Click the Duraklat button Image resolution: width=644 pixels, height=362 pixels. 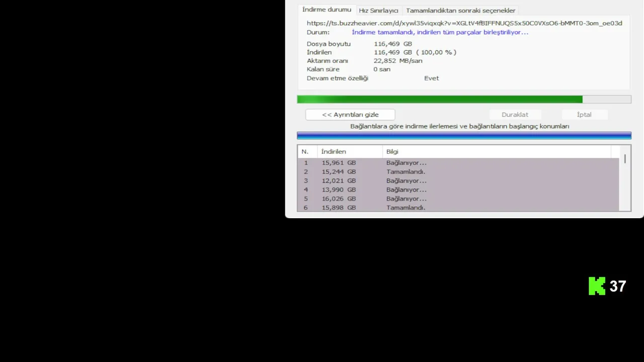click(515, 115)
